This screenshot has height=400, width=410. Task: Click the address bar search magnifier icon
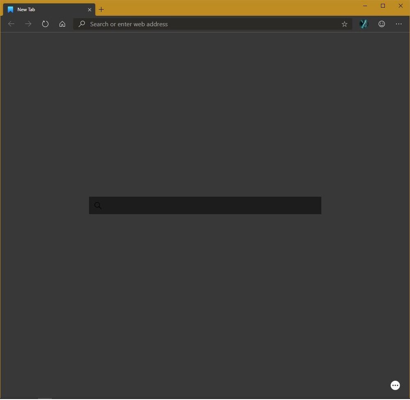point(82,24)
